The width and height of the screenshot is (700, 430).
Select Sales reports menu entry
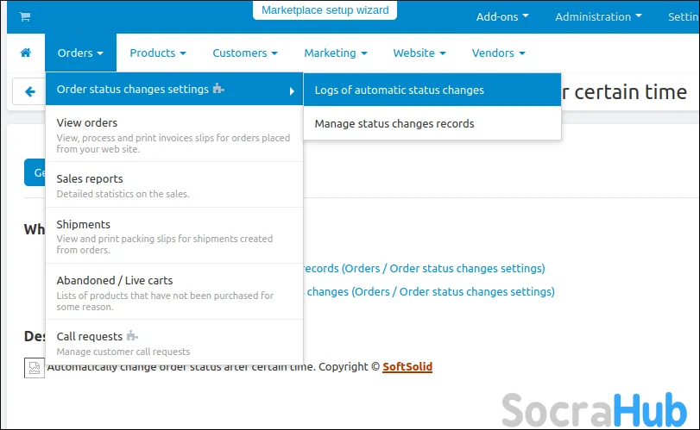[90, 179]
